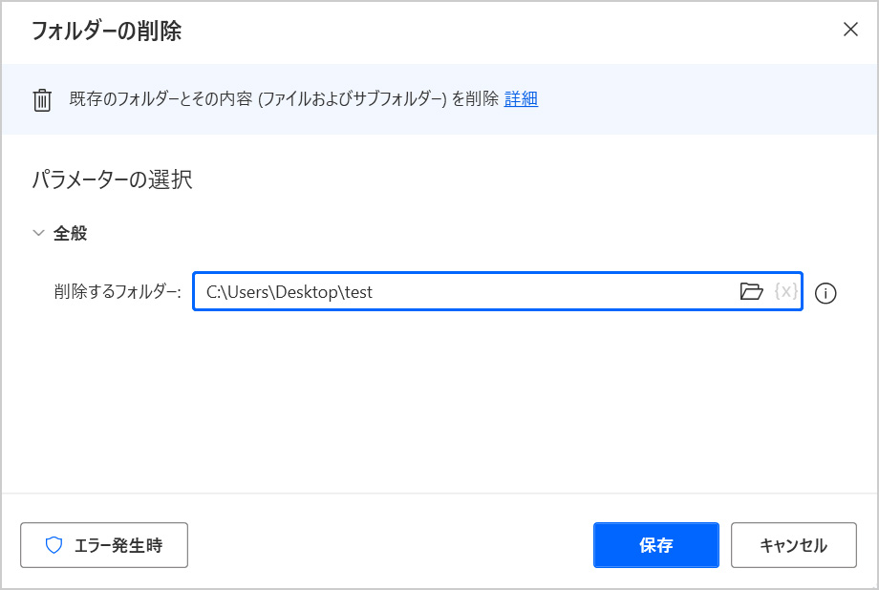Close the フォルダーの削除 dialog with X
Image resolution: width=879 pixels, height=590 pixels.
[x=850, y=30]
